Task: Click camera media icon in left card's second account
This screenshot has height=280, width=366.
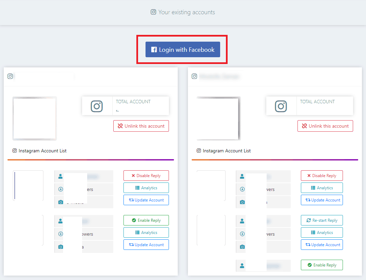Action: 61,247
